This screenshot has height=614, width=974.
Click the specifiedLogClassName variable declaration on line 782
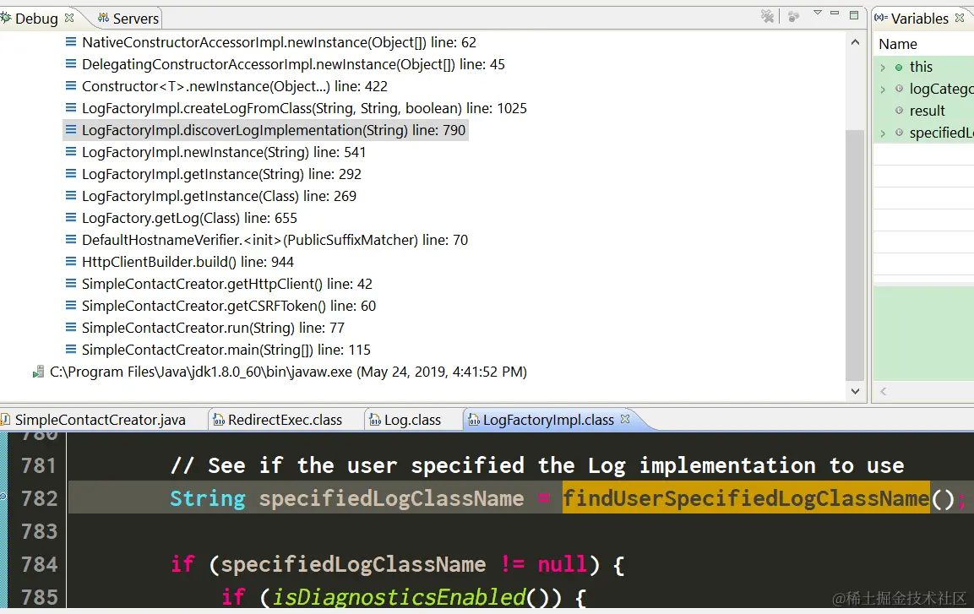pos(391,498)
